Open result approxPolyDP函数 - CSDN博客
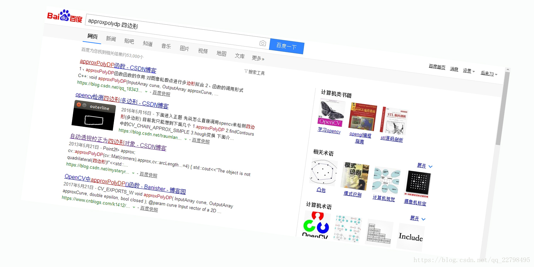The image size is (534, 267). tap(118, 66)
